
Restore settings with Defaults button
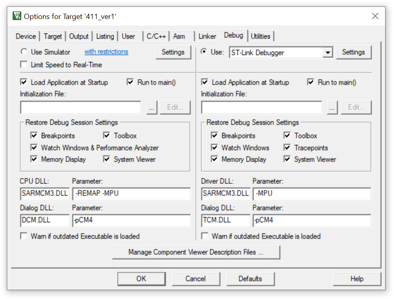[x=250, y=279]
